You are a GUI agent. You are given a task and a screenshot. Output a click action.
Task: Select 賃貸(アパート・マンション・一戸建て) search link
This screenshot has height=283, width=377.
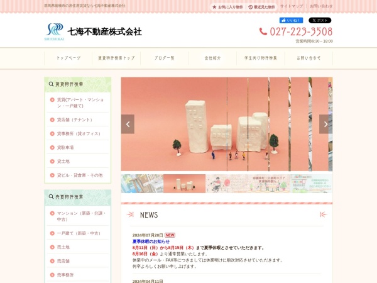78,103
